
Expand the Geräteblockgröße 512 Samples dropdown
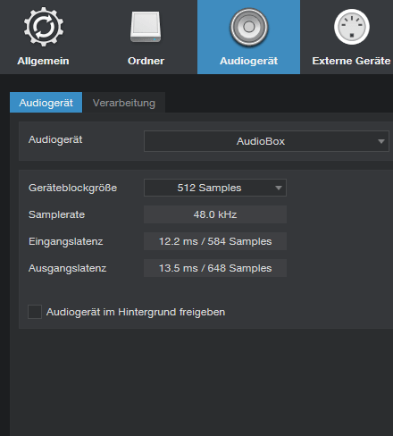(215, 188)
